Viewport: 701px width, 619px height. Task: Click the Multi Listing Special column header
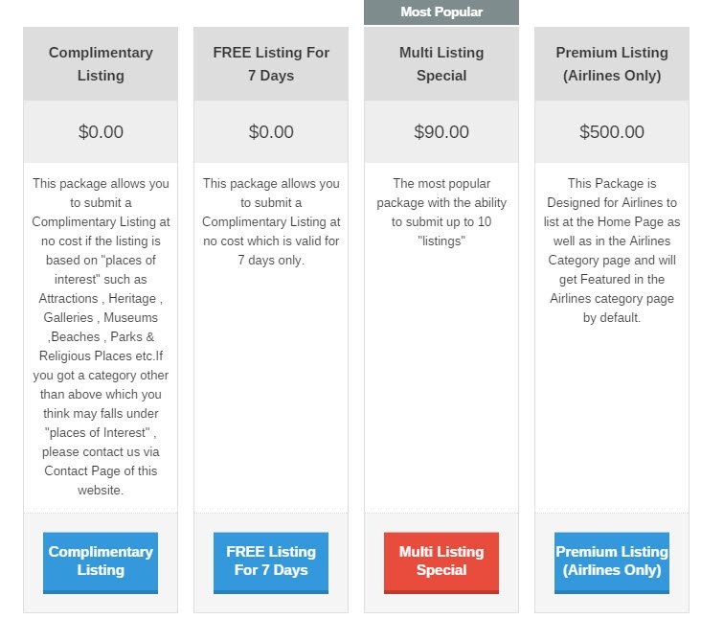coord(441,64)
